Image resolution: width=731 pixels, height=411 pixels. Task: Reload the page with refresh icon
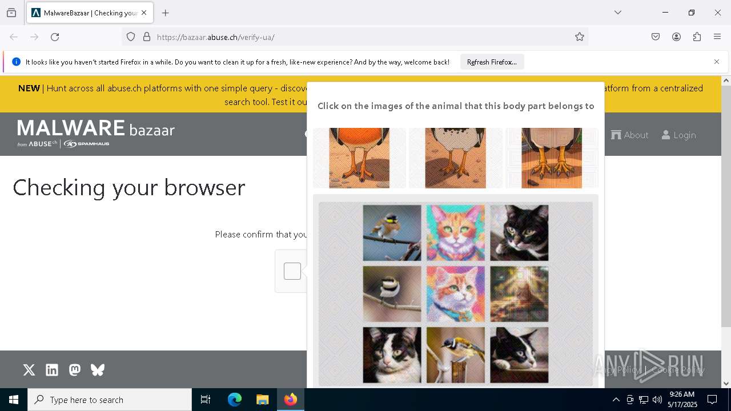point(55,37)
